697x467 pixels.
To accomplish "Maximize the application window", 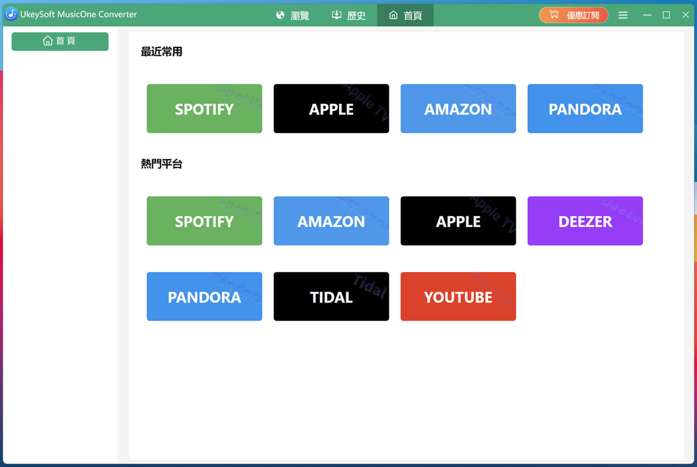I will coord(666,15).
